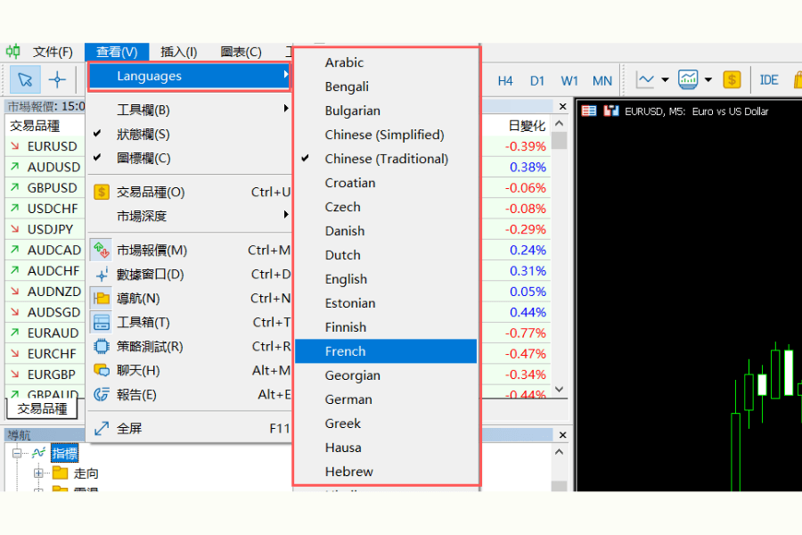Open the 插入(I) insert menu
This screenshot has width=802, height=535.
click(179, 52)
